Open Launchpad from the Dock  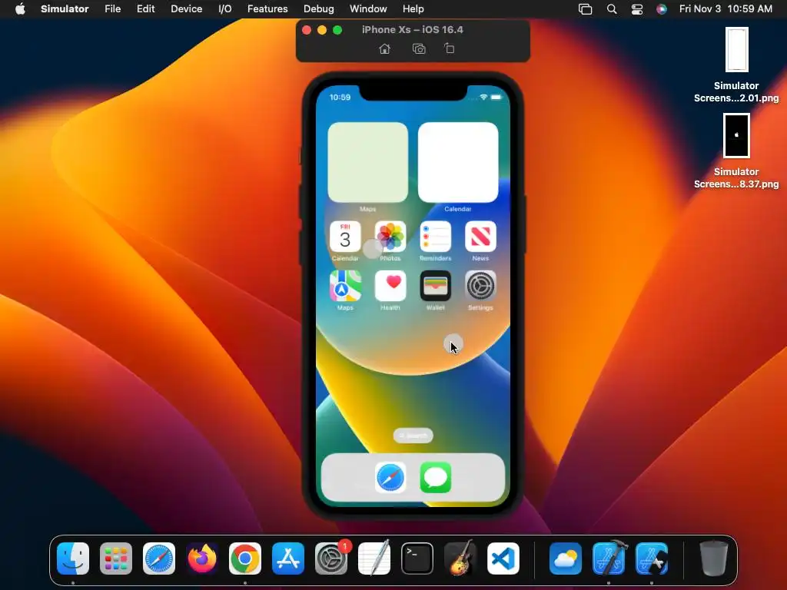coord(116,558)
